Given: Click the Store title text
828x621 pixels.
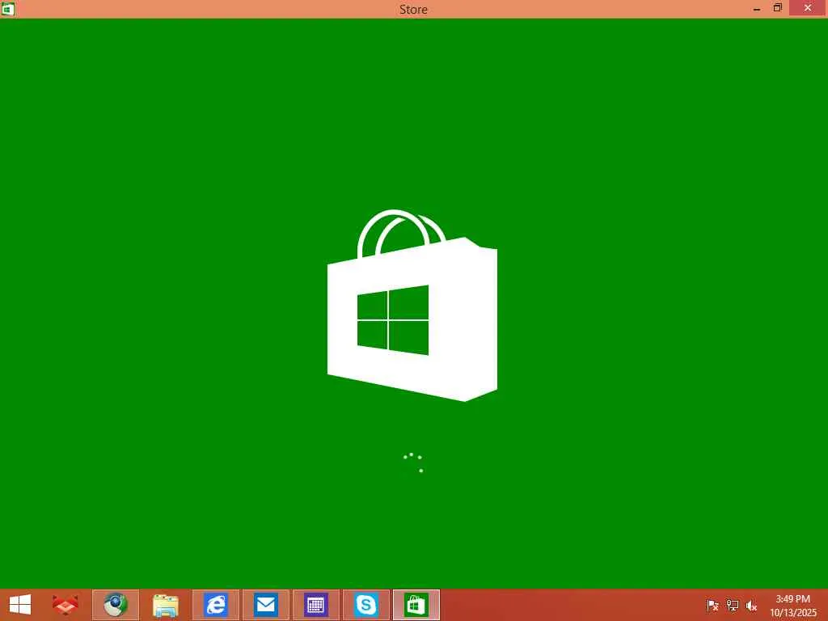Looking at the screenshot, I should (413, 10).
